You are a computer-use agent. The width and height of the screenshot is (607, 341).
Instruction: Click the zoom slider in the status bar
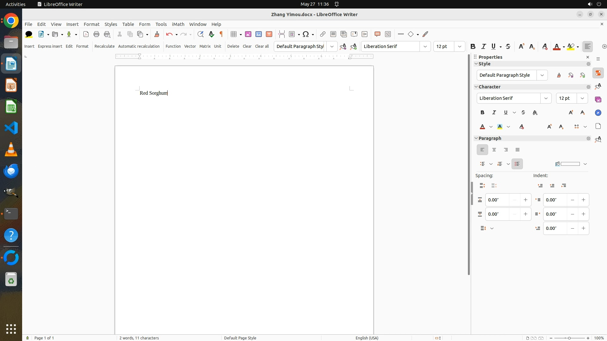pyautogui.click(x=569, y=338)
